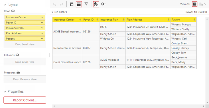Click the undo arrow icon
The width and height of the screenshot is (209, 108).
pos(54,4)
